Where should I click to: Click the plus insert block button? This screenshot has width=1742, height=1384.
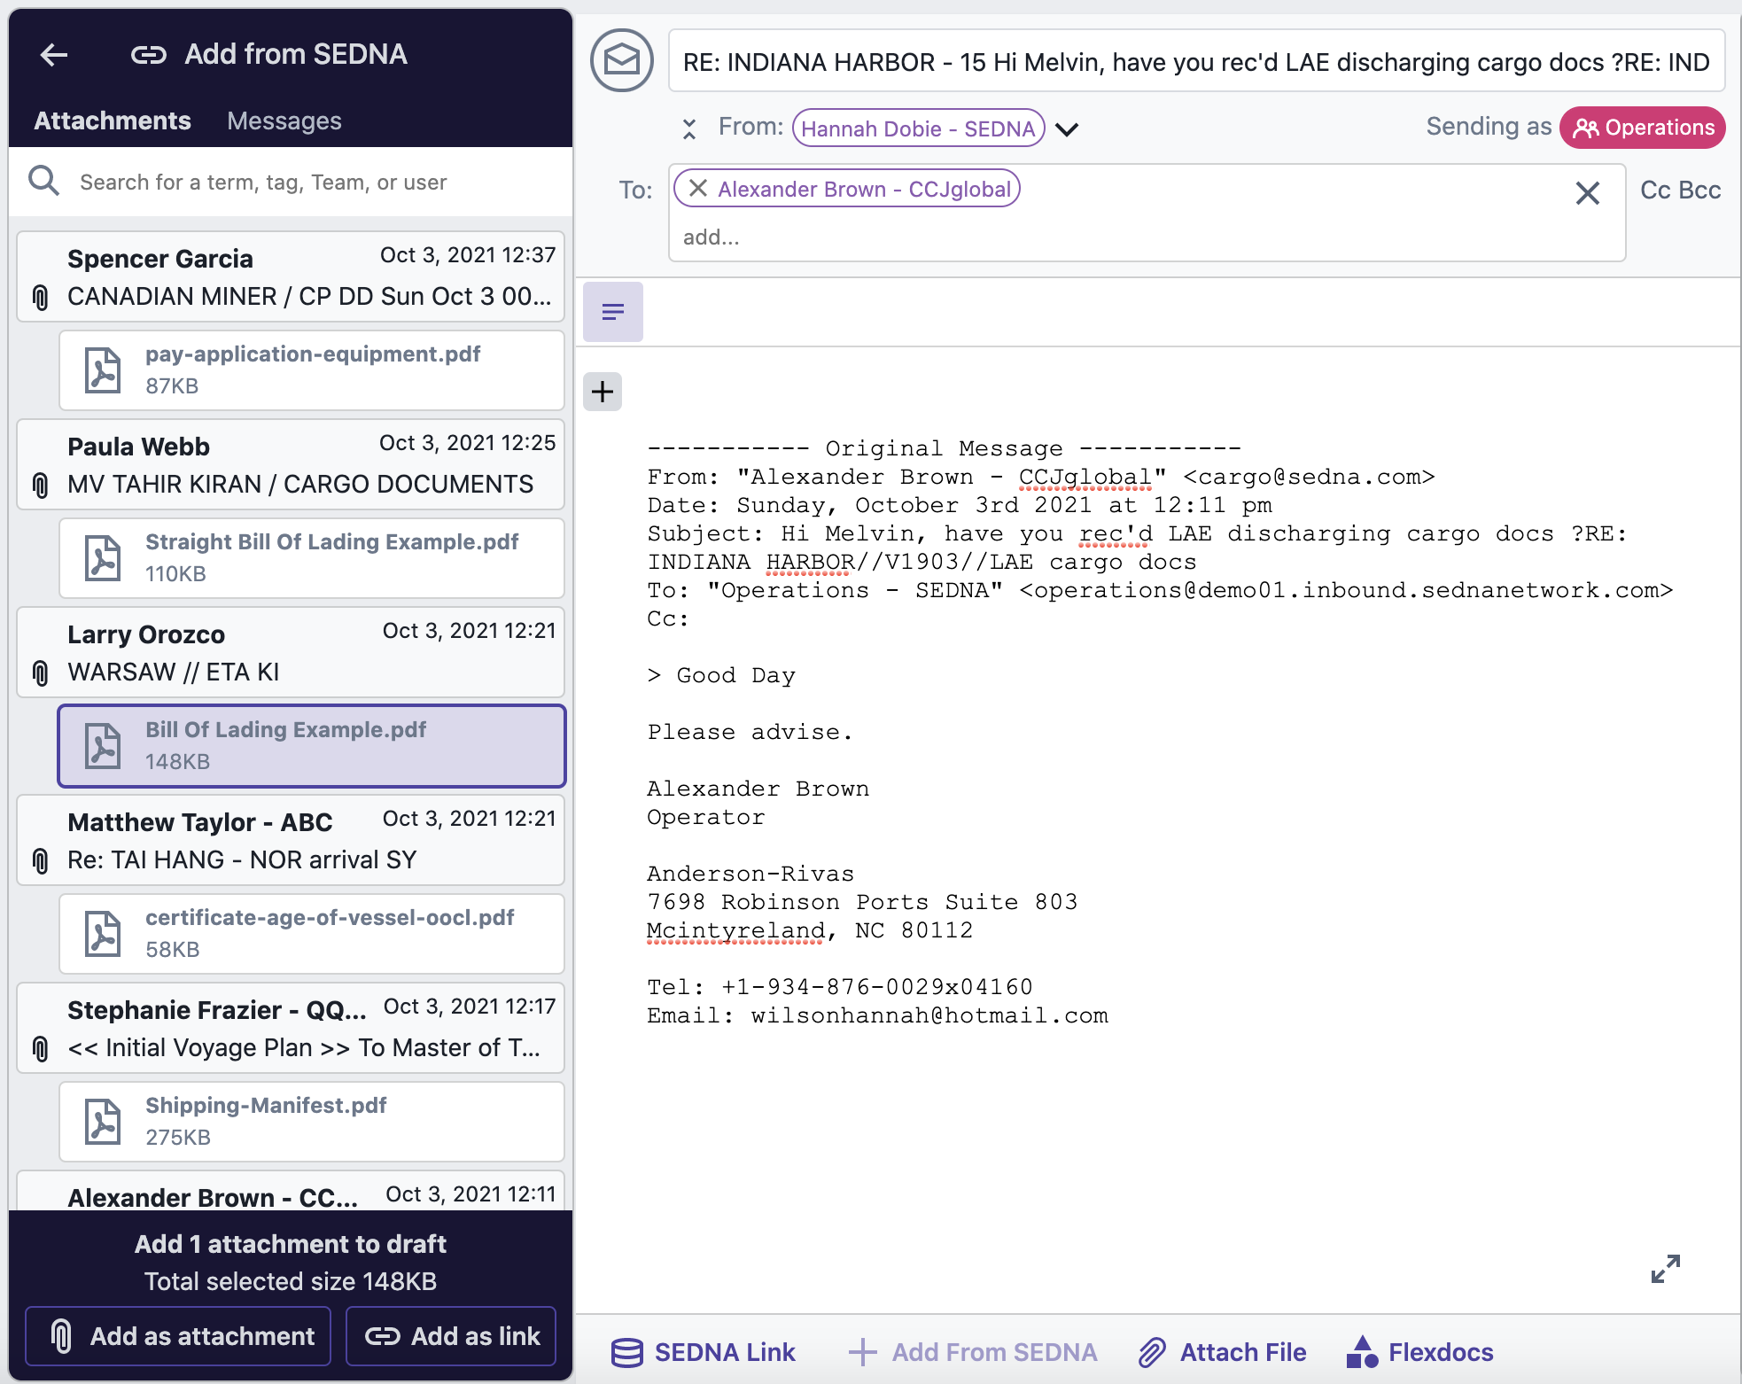tap(603, 392)
